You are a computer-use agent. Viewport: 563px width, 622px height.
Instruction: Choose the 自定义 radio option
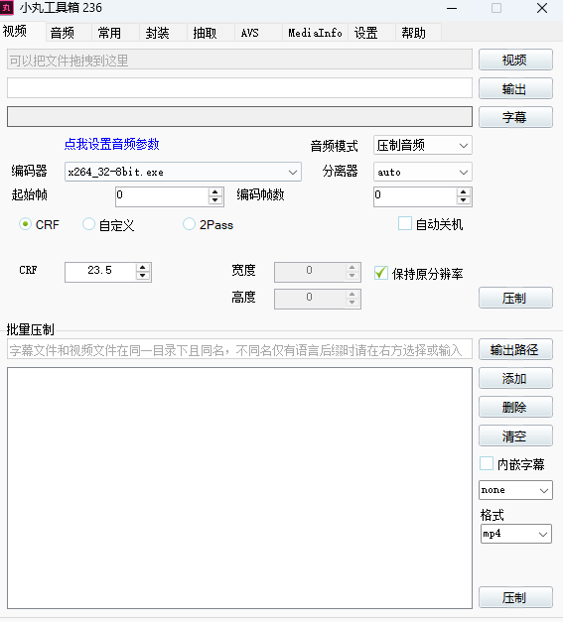88,224
